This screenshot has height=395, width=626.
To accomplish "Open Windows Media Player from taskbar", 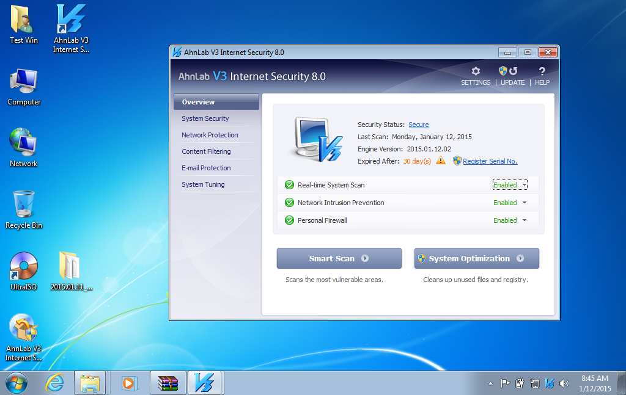I will [x=128, y=383].
